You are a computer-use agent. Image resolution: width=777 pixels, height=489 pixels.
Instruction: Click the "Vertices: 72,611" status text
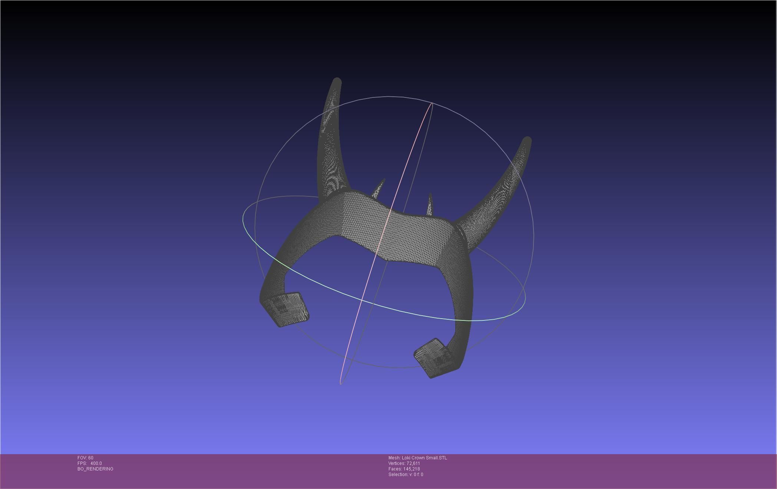point(404,463)
